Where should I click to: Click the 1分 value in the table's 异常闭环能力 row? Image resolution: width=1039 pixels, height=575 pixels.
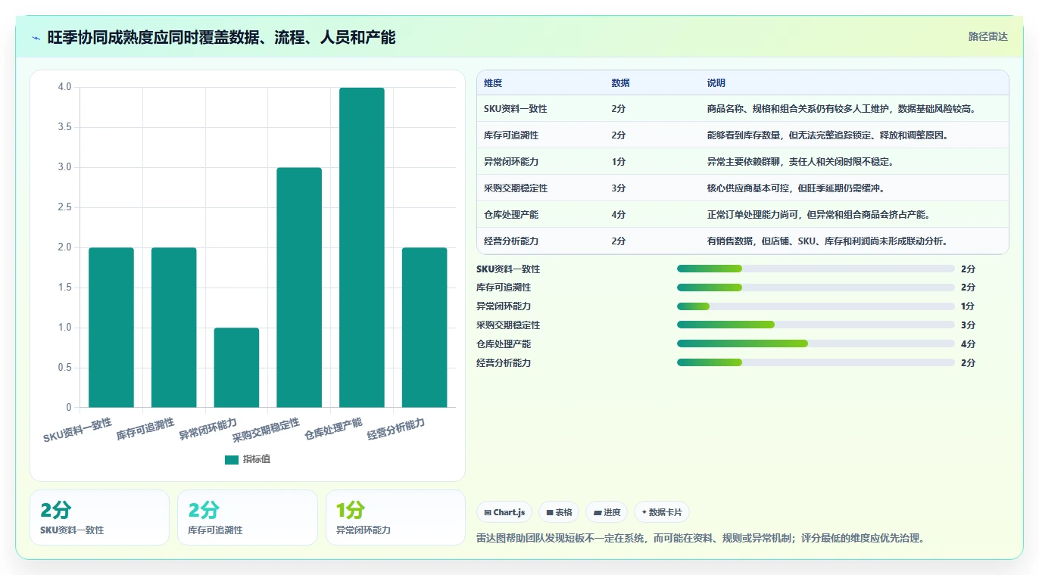(619, 162)
